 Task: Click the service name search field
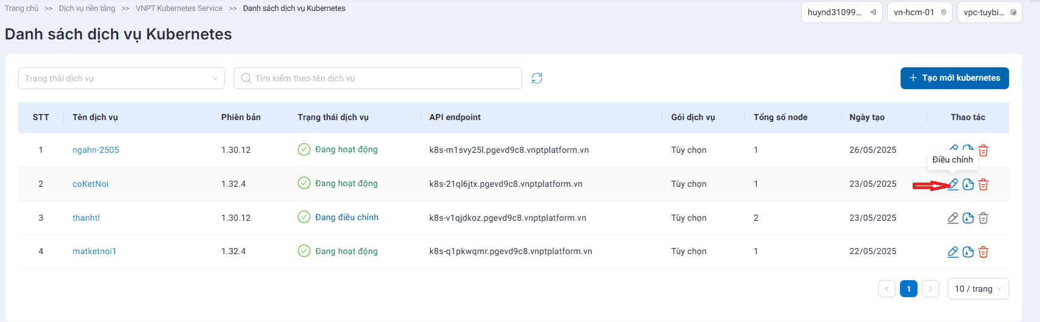coord(382,78)
